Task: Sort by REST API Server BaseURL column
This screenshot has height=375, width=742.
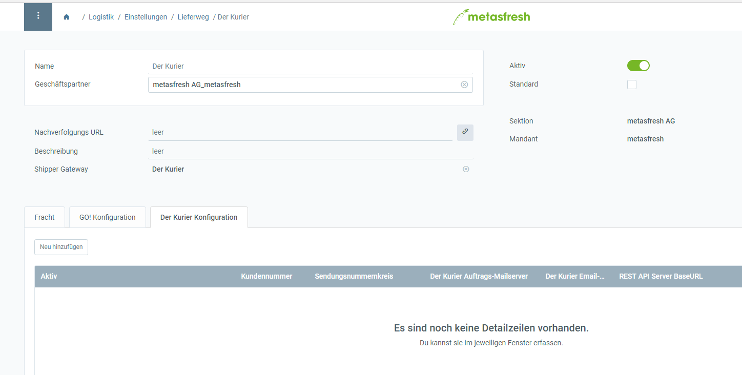Action: pos(661,276)
